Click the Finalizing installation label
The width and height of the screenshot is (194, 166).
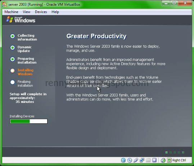tap(25, 84)
